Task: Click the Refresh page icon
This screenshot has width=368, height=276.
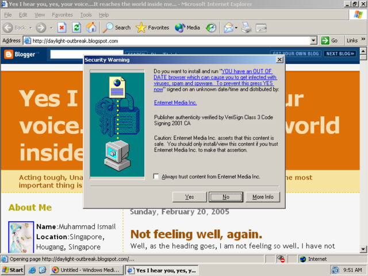Action: tap(76, 27)
